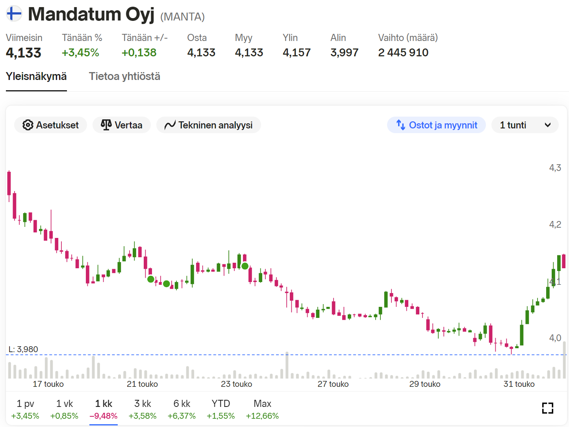Toggle Ostot ja myynnit markers
This screenshot has height=427, width=569.
[436, 125]
